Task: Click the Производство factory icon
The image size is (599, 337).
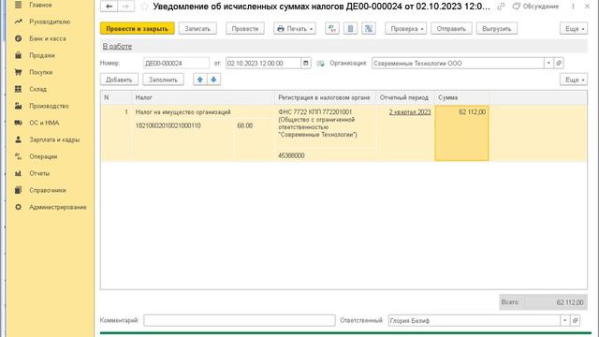Action: pos(18,106)
